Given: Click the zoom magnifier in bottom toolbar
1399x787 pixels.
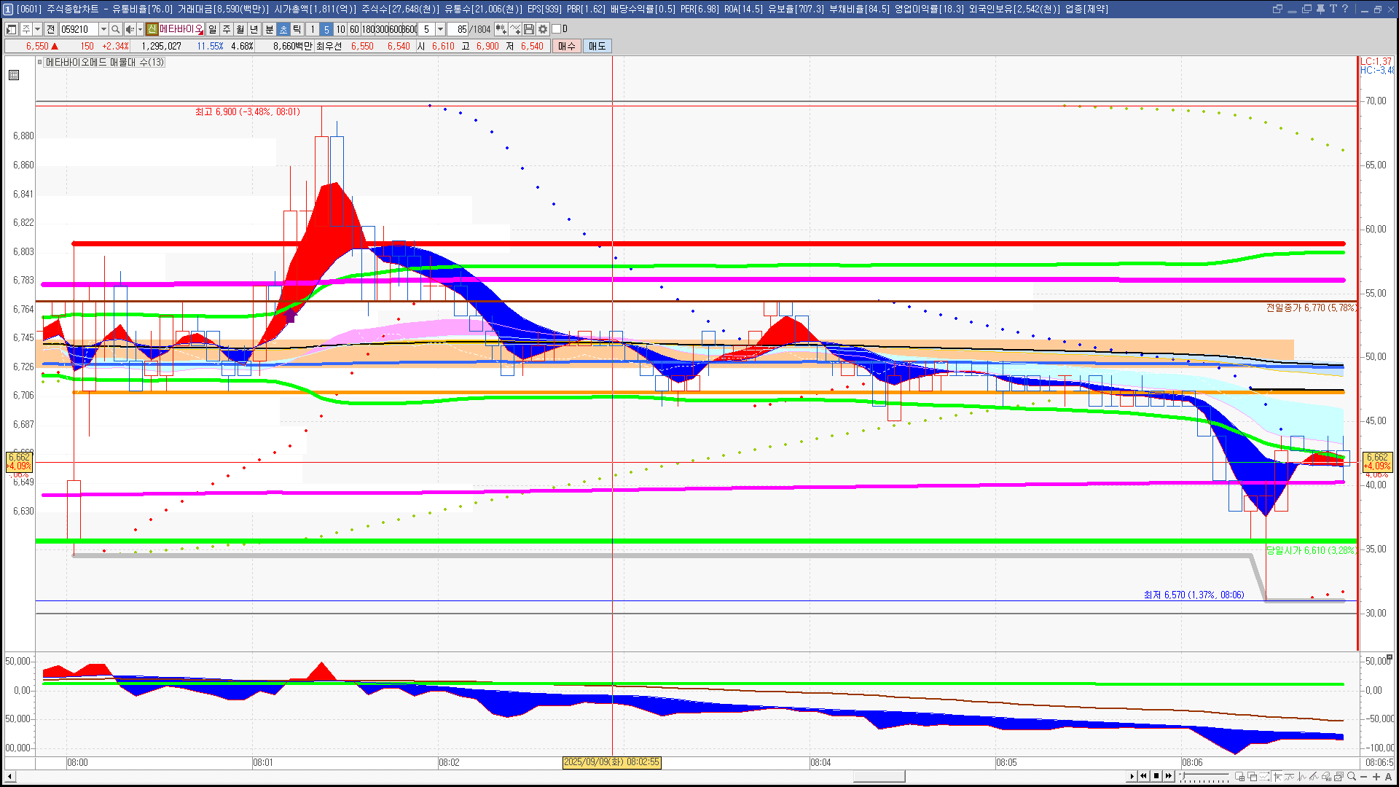Looking at the screenshot, I should point(1352,777).
